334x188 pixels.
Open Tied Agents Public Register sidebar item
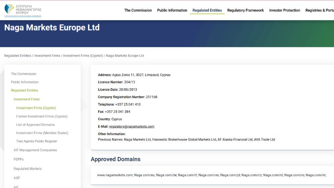(x=37, y=141)
